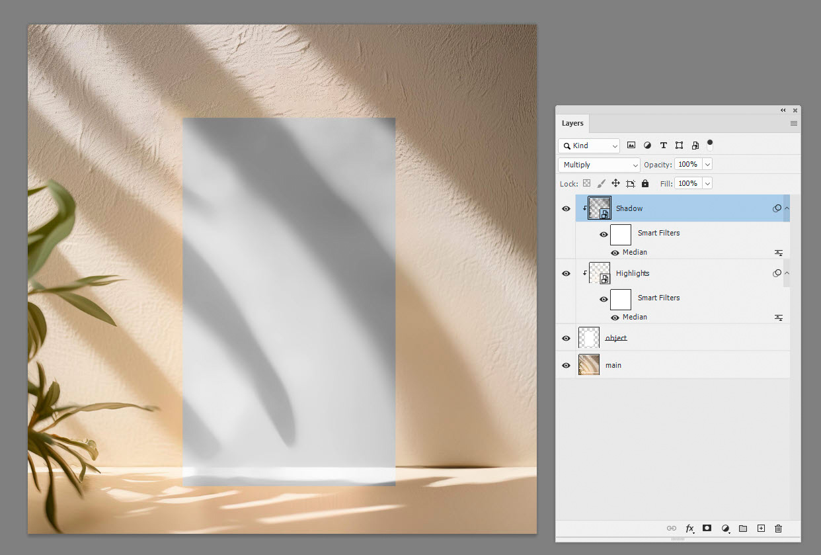Screen dimensions: 821x555
Task: Hide the Shadow layer
Action: coord(566,208)
